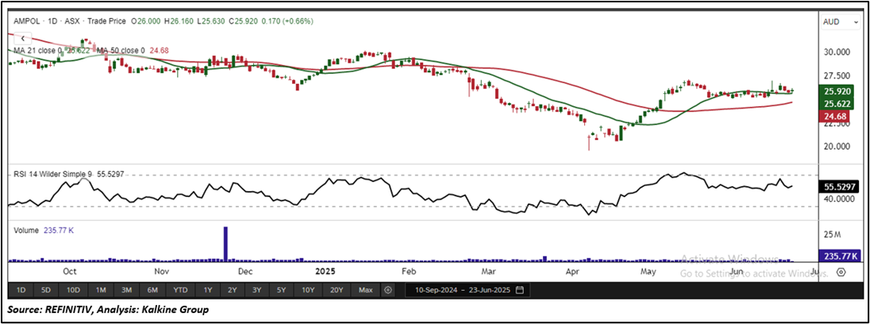Screen dimensions: 870x324
Task: Click the AMPOL symbol name in the header
Action: [x=26, y=21]
